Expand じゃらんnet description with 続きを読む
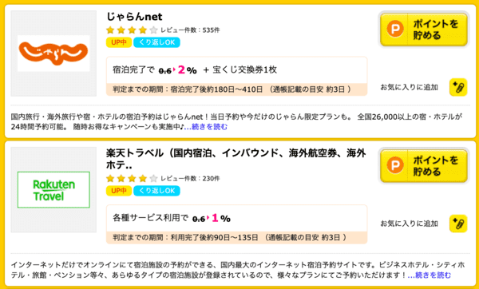The image size is (479, 289). click(206, 126)
